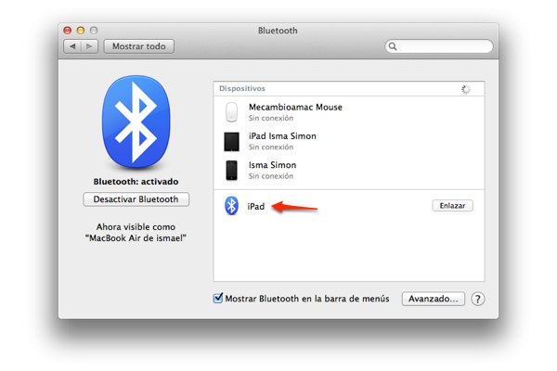Image resolution: width=557 pixels, height=371 pixels.
Task: Click the magnifying glass search icon
Action: (393, 46)
